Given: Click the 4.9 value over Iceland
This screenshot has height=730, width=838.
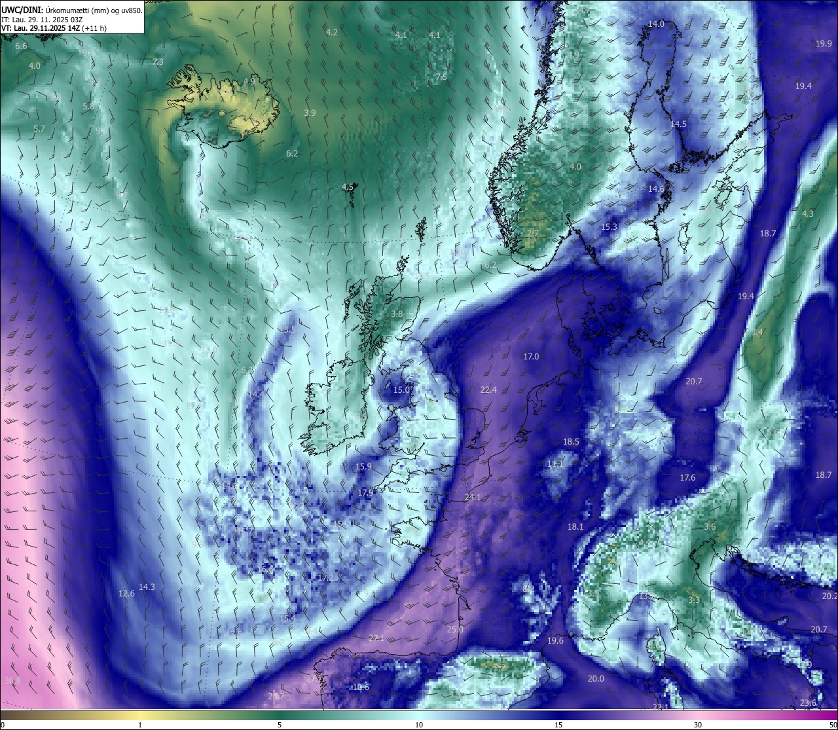Looking at the screenshot, I should 249,81.
